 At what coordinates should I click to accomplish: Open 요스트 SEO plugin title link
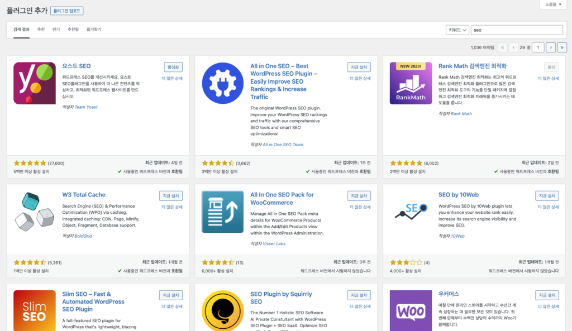point(76,66)
